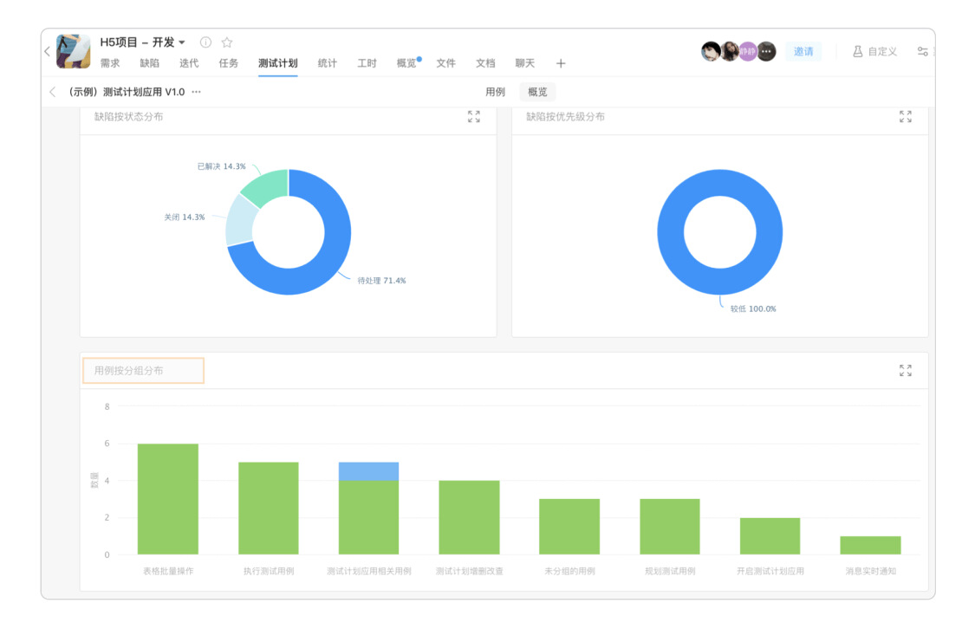Click the 自定义 customize button
This screenshot has height=629, width=975.
tap(874, 52)
